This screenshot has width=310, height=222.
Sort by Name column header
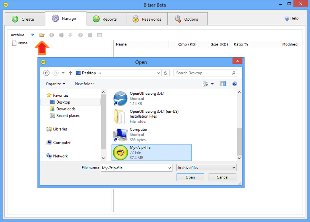pos(141,44)
